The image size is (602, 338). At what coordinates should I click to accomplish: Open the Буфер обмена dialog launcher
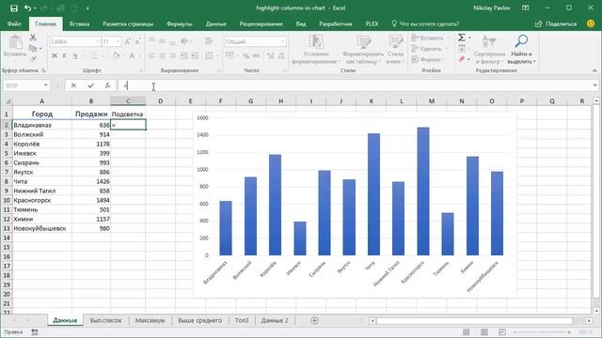point(43,71)
